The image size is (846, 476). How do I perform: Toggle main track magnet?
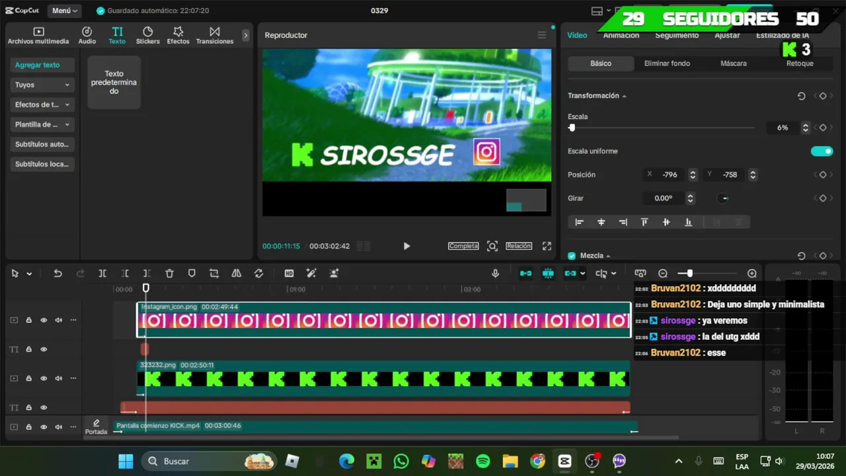(x=525, y=273)
